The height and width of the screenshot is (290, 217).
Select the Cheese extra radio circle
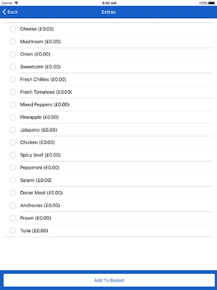[x=13, y=29]
